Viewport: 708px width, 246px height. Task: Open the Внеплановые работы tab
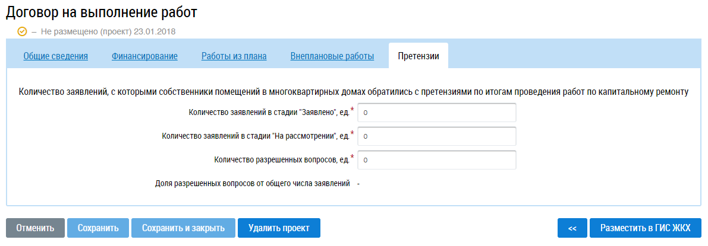332,56
